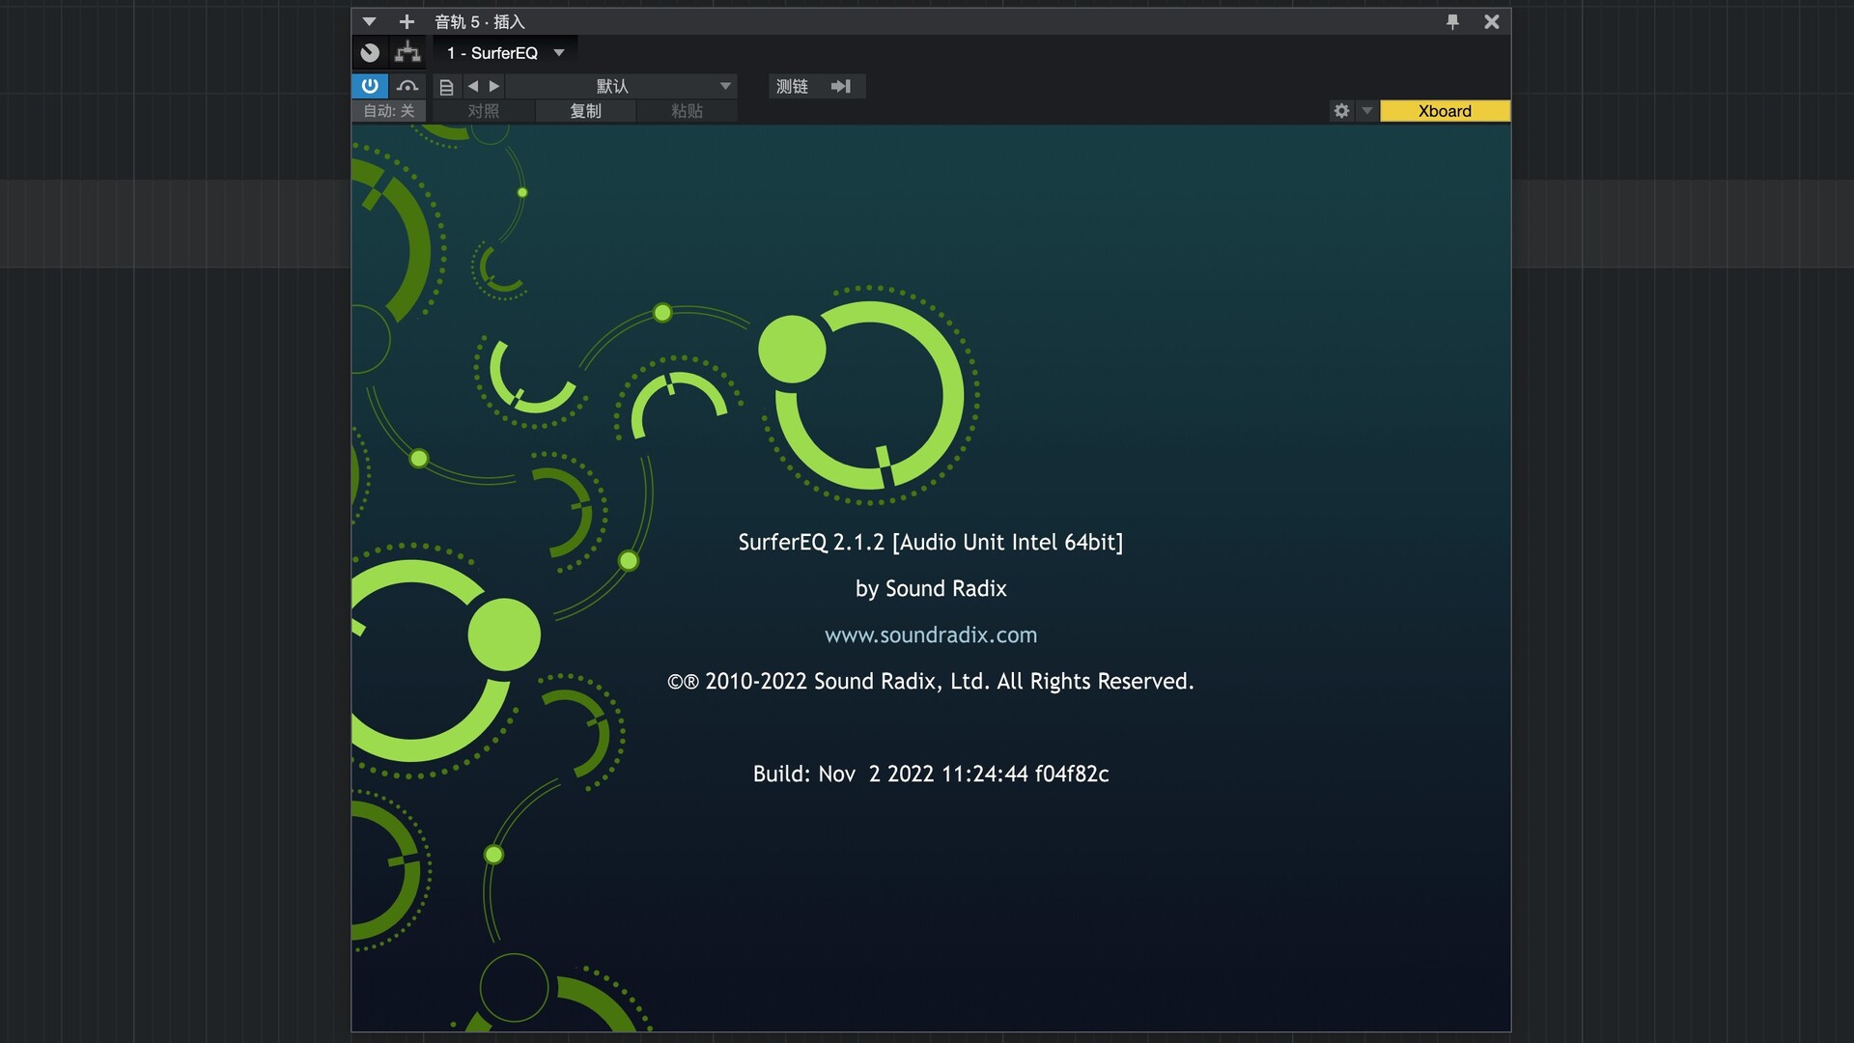The width and height of the screenshot is (1854, 1043).
Task: Open the macro controls knob icon
Action: 370,53
